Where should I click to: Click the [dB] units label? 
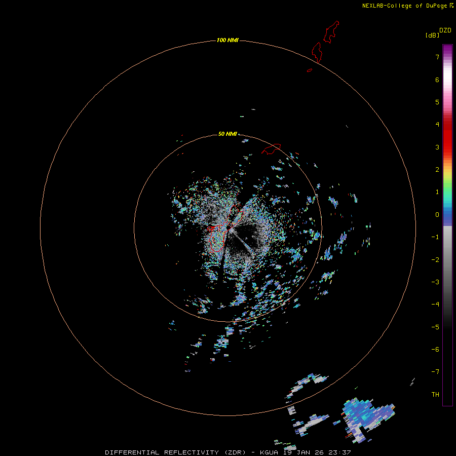[433, 35]
